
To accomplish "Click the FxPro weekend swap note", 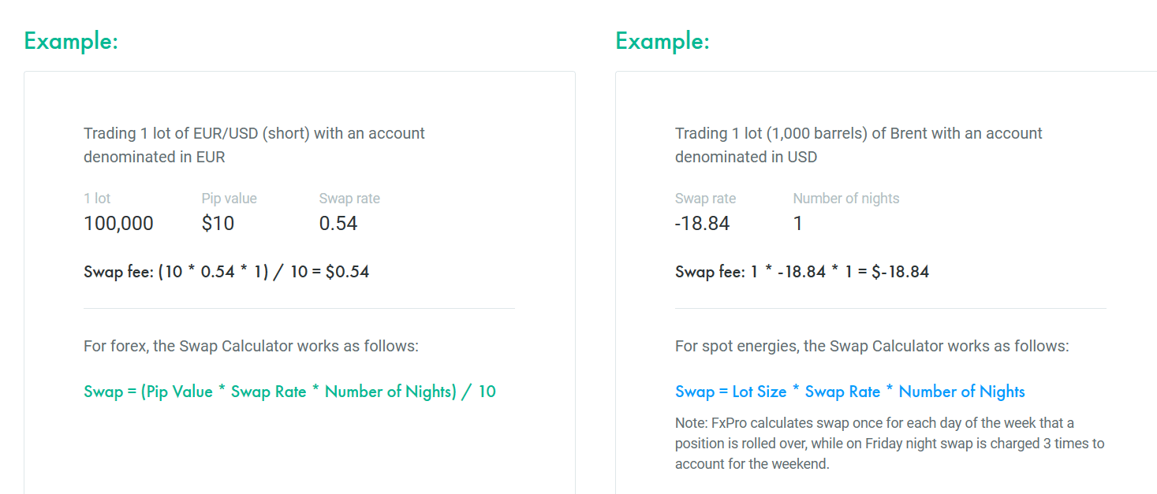I will (890, 444).
